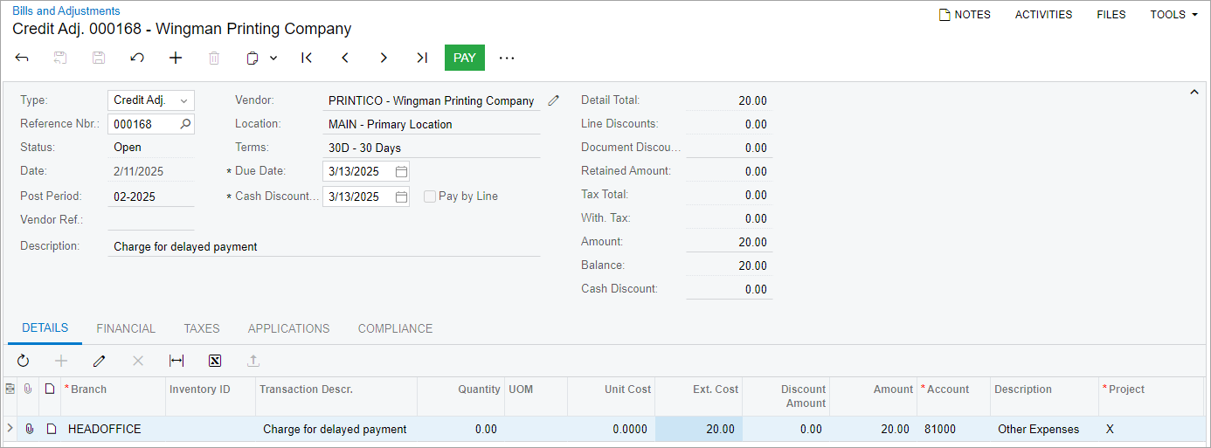Click the grid delete row X icon
This screenshot has width=1211, height=448.
[138, 361]
